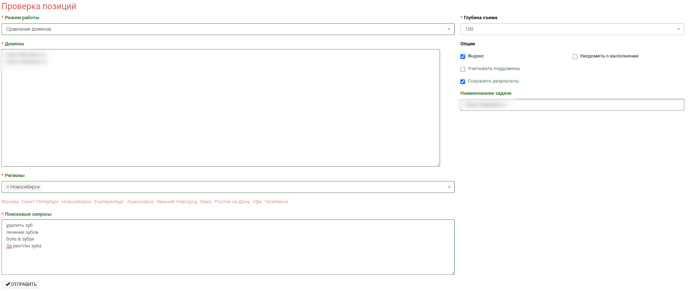Enable Уведомить о выполнении checkbox
The width and height of the screenshot is (691, 291).
(x=575, y=57)
